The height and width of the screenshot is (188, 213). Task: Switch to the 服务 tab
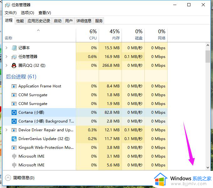[99, 21]
